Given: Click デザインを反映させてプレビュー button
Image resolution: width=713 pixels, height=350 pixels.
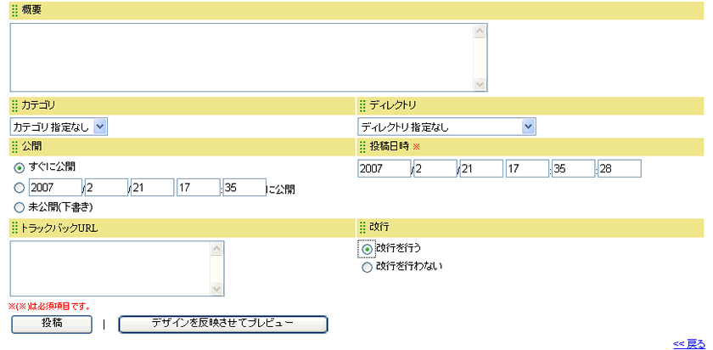Looking at the screenshot, I should (x=222, y=325).
